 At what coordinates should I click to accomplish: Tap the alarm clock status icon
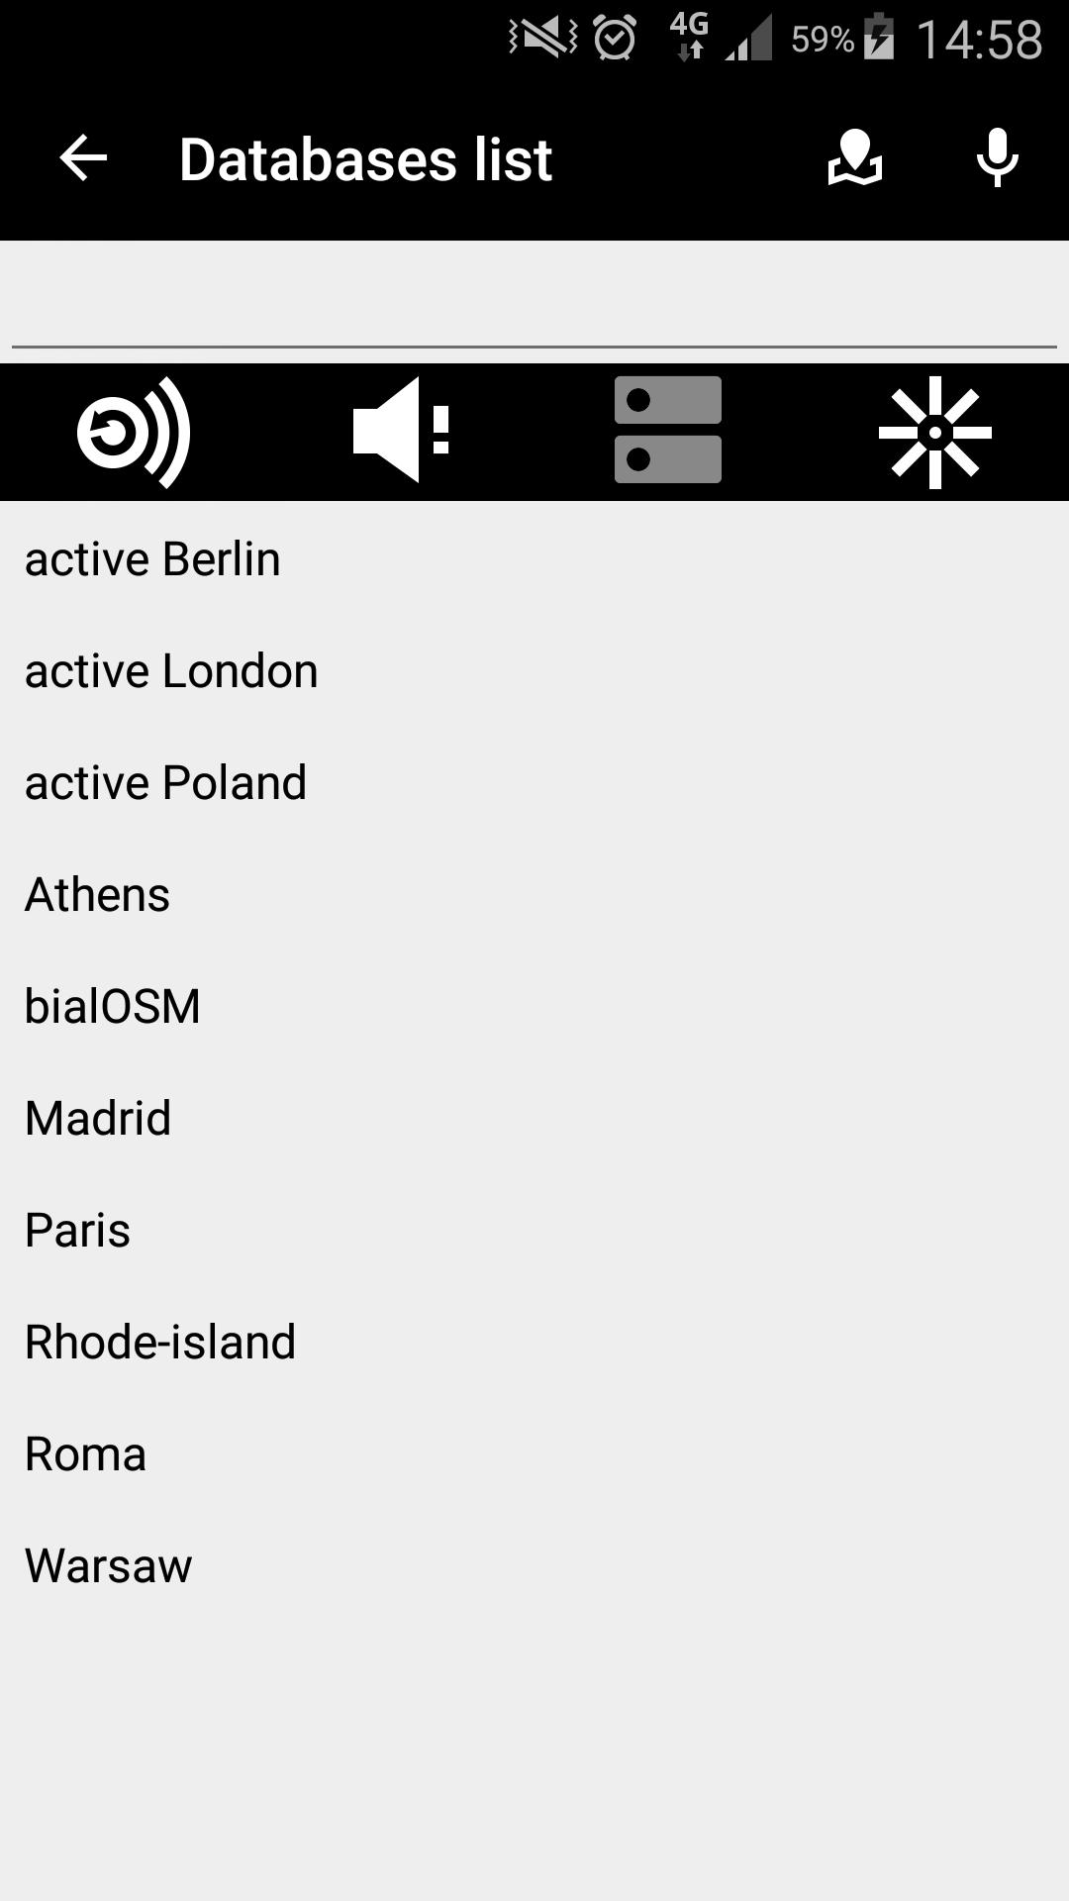click(615, 40)
